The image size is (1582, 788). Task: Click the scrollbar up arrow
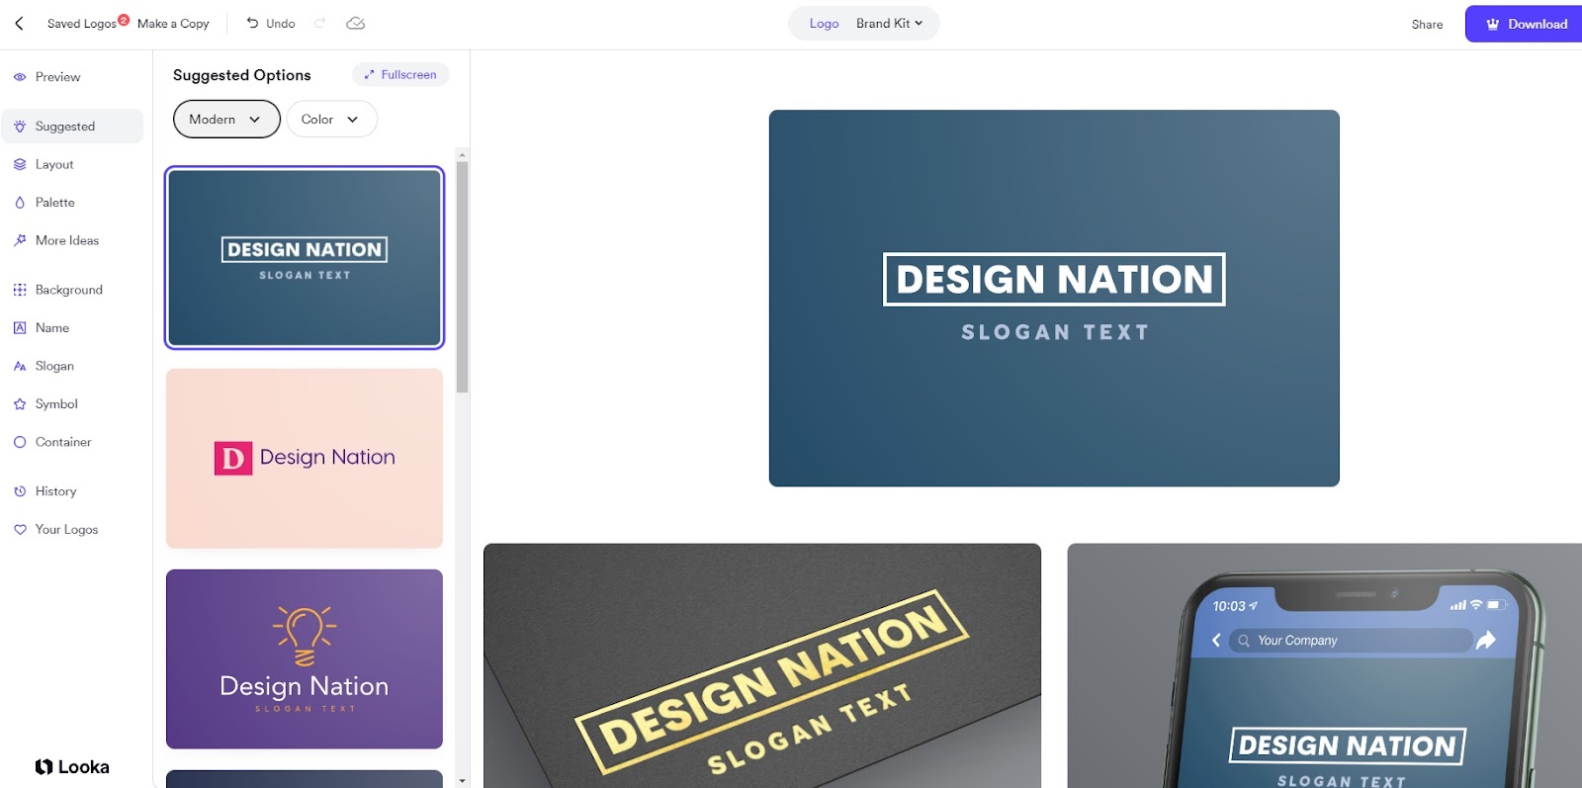pos(462,155)
